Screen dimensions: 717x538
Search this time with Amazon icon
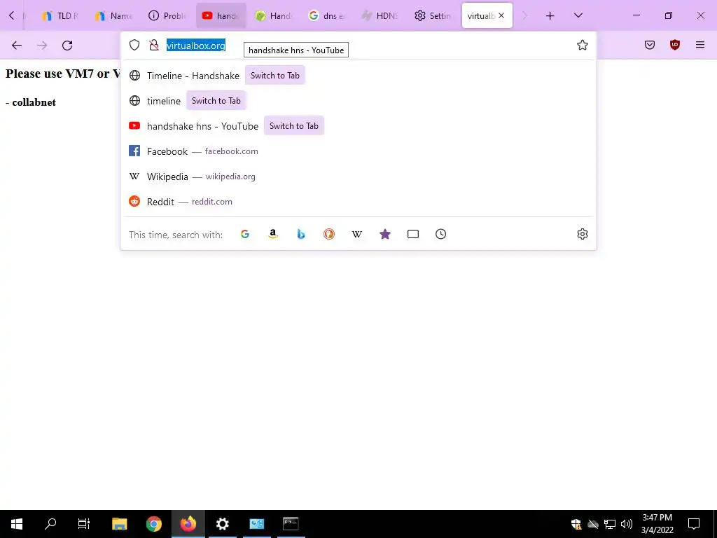(x=273, y=234)
